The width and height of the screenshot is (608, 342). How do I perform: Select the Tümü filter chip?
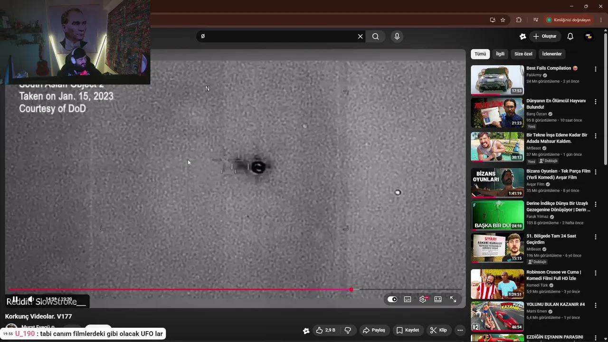click(480, 54)
